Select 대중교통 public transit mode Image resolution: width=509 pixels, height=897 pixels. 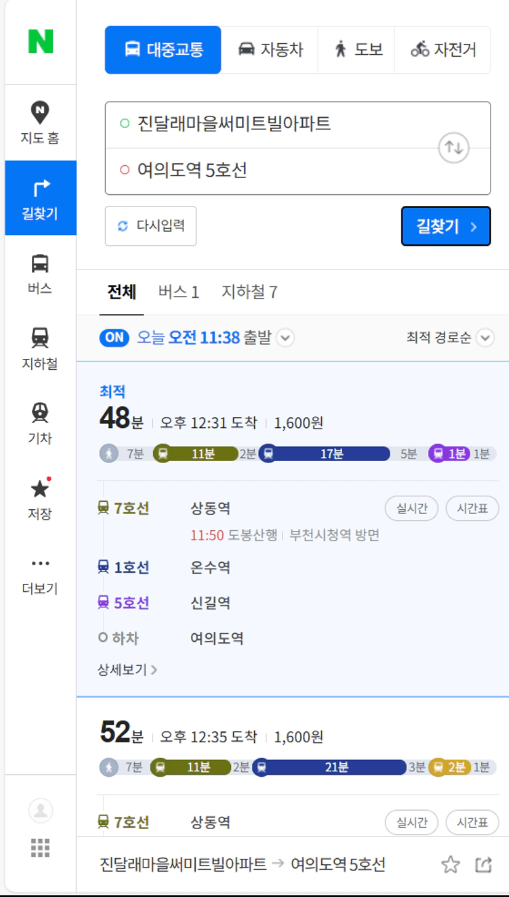163,50
